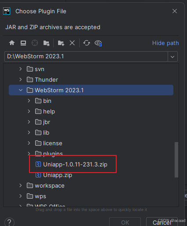Viewport: 187px width, 226px height.
Task: Select the Thunder folder row
Action: (91, 79)
